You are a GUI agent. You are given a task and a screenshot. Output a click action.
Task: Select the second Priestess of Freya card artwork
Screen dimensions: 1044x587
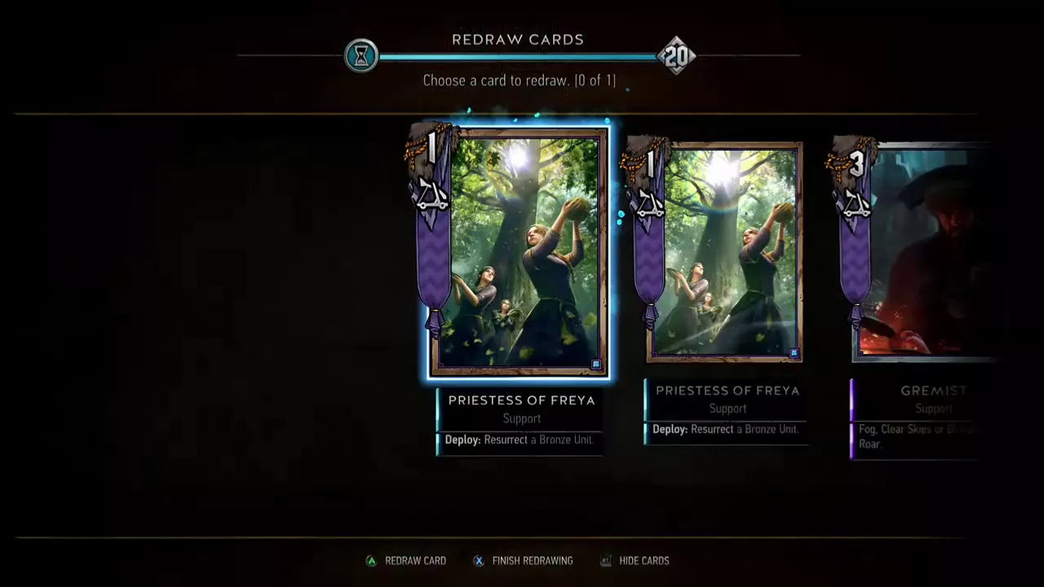[724, 251]
